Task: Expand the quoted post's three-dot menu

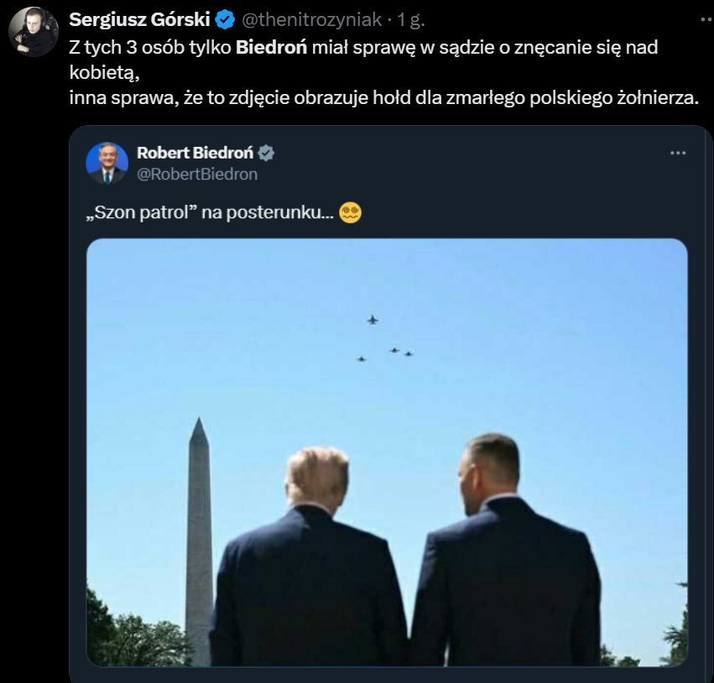Action: [x=678, y=154]
